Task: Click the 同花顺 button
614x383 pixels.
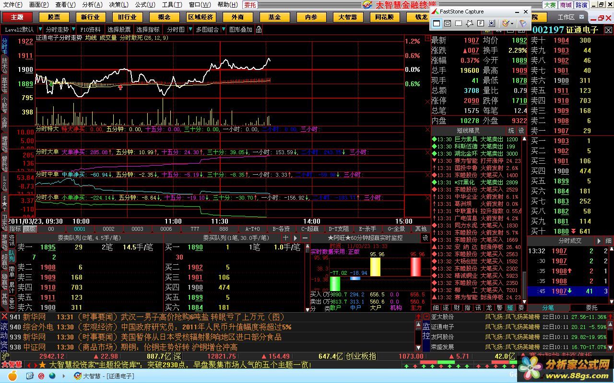Action: 385,17
